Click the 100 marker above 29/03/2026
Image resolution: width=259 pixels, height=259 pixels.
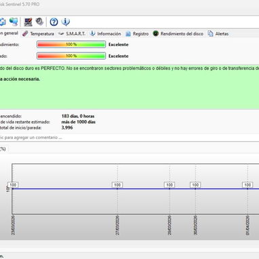click(170, 185)
